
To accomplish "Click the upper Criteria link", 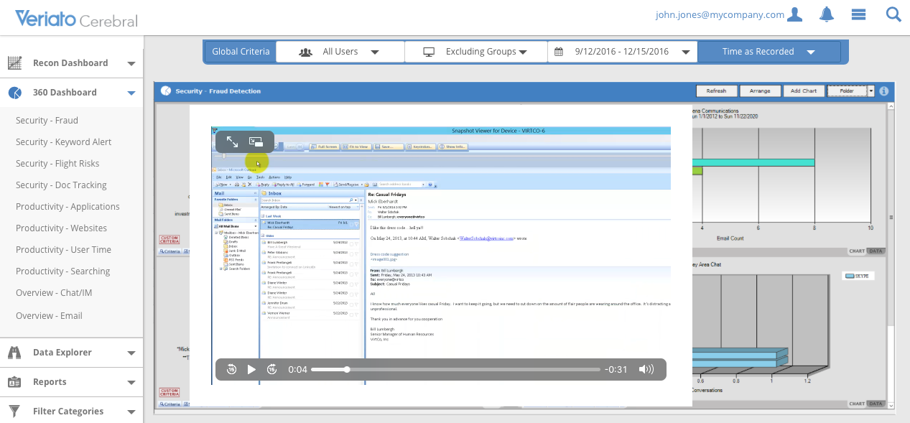I will click(x=170, y=251).
